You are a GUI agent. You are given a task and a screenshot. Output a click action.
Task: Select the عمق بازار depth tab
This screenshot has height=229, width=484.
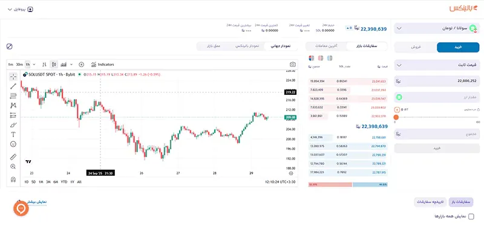(x=214, y=47)
